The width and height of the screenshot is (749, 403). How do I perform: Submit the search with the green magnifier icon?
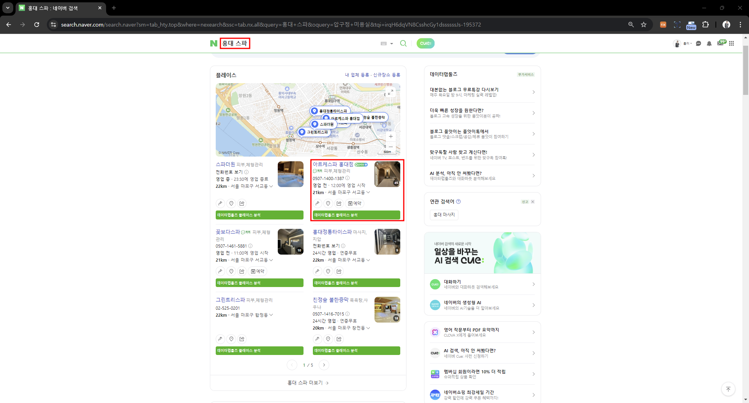point(403,43)
